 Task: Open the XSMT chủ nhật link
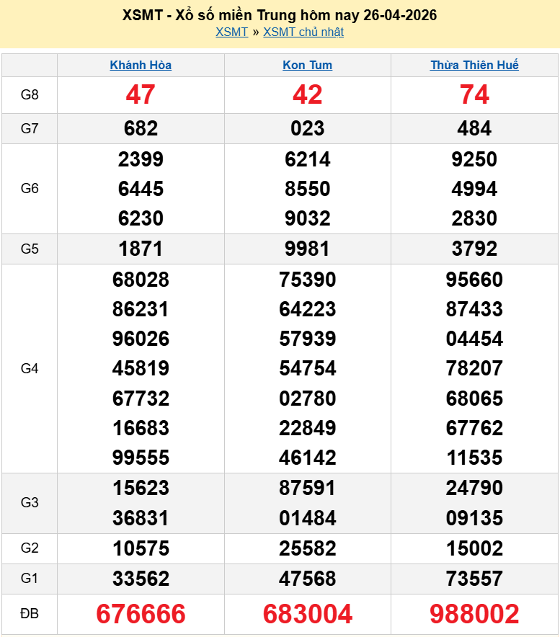[303, 32]
